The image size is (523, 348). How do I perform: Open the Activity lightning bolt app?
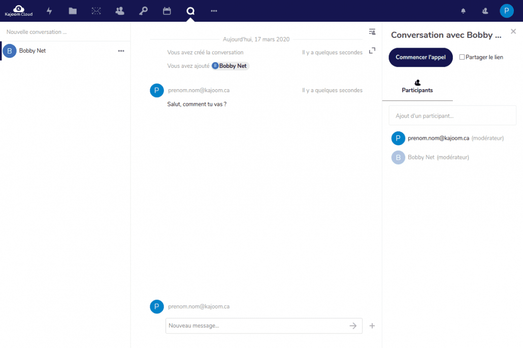point(49,11)
